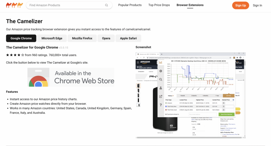Screen dimensions: 271x146
Task: Click the History tab in screenshot
Action: [x=171, y=96]
